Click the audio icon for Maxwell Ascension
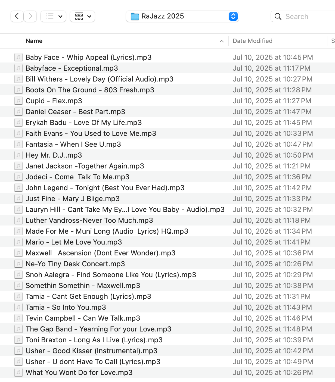 coord(18,253)
